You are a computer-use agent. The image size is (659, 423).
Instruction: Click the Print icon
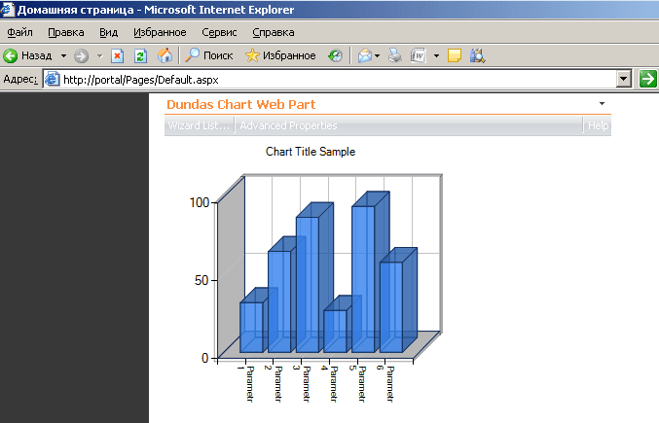(394, 55)
